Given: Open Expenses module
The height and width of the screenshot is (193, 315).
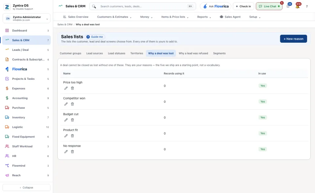Looking at the screenshot, I should (27, 89).
